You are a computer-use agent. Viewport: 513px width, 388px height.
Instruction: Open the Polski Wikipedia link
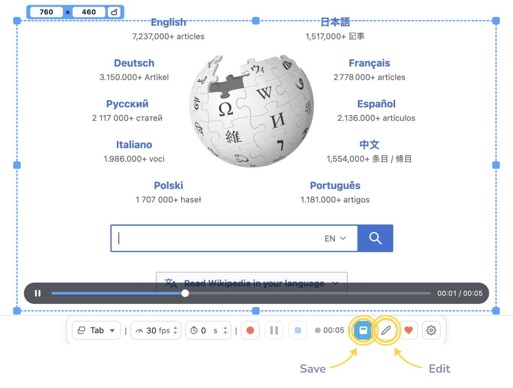pos(169,186)
